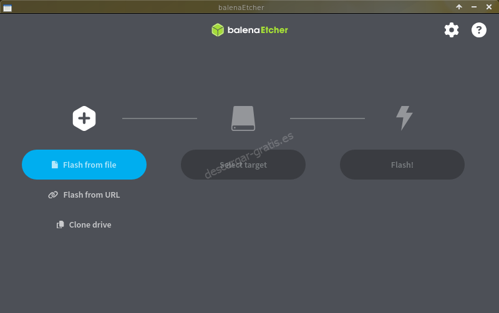The width and height of the screenshot is (499, 313).
Task: Click the balenaEtcher cube logo
Action: click(x=218, y=30)
